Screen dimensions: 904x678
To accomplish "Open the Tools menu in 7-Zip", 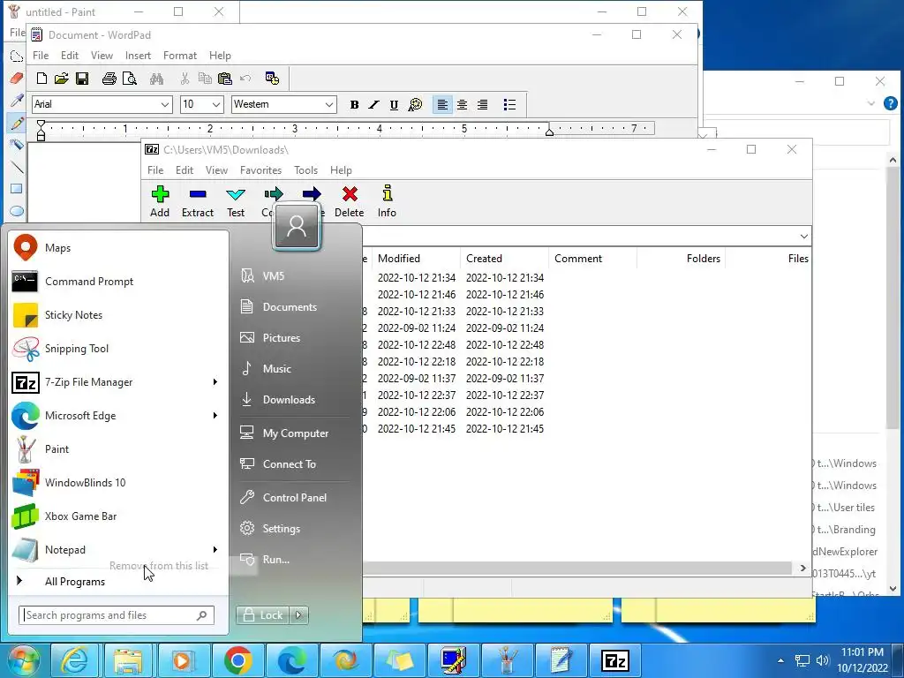I will 305,170.
